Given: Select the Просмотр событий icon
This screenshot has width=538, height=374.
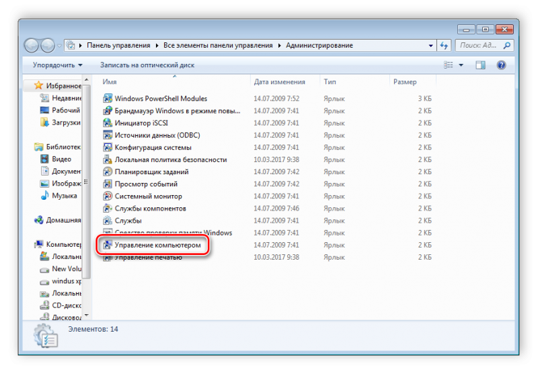Looking at the screenshot, I should click(x=108, y=184).
